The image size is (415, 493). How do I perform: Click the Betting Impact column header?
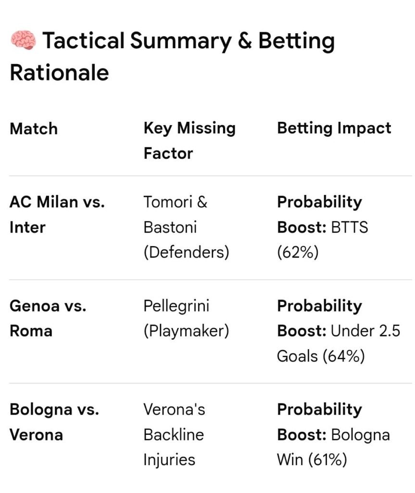(x=334, y=128)
